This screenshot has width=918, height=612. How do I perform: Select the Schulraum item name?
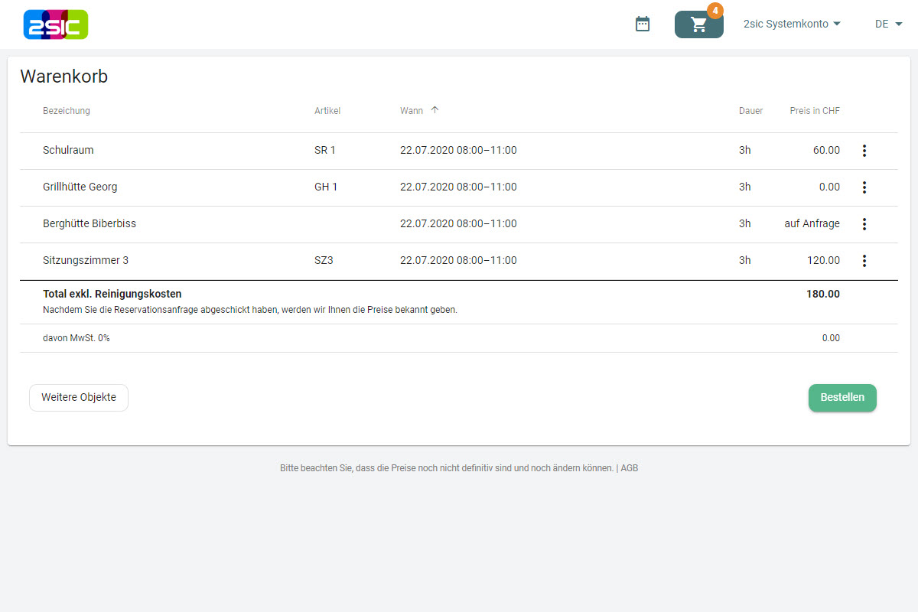[68, 151]
